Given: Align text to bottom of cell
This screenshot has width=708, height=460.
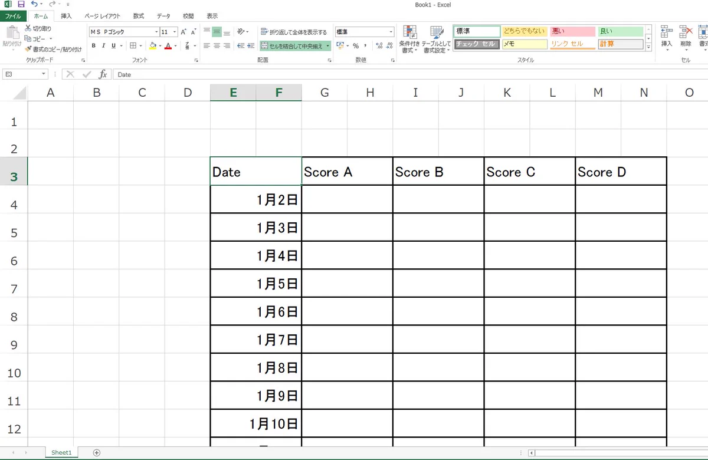Looking at the screenshot, I should pos(227,32).
